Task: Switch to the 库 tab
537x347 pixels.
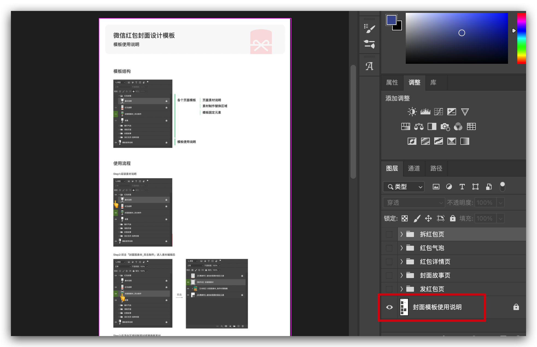Action: click(433, 82)
